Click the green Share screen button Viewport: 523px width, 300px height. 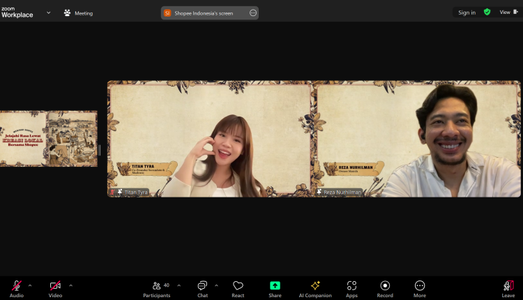pyautogui.click(x=275, y=286)
